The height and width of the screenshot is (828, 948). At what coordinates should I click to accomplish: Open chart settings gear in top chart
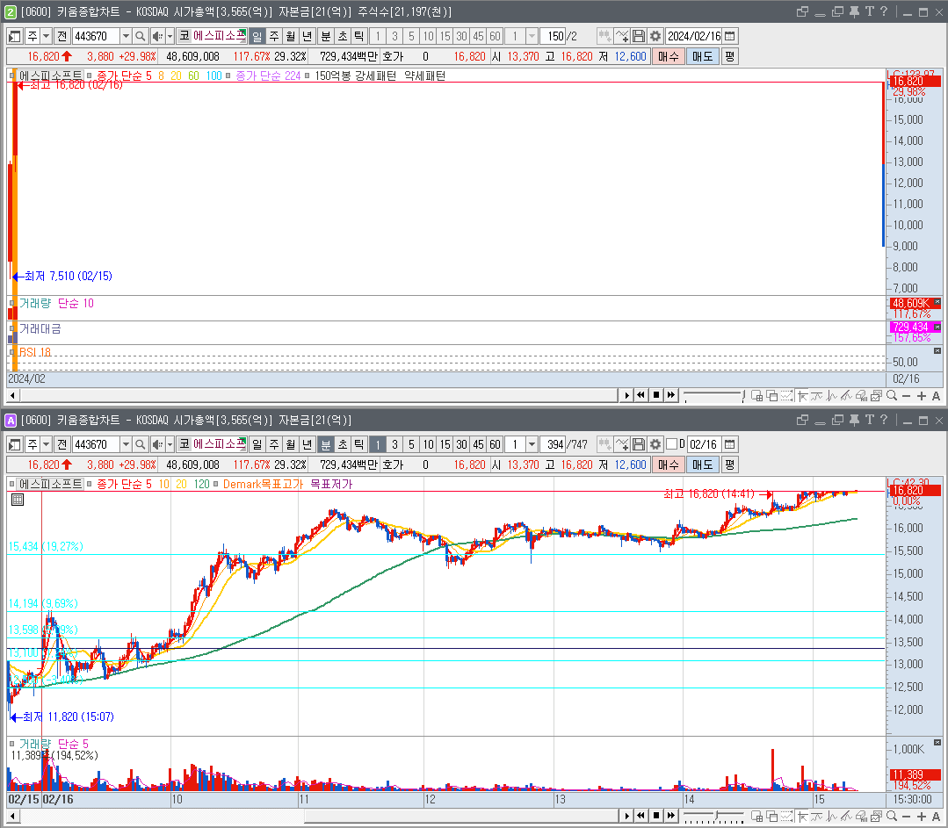pos(655,36)
